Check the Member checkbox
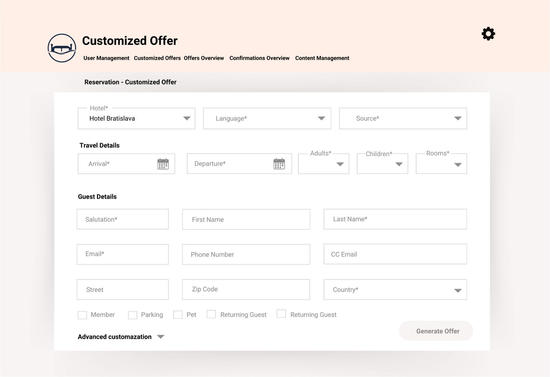The height and width of the screenshot is (377, 550). [82, 315]
